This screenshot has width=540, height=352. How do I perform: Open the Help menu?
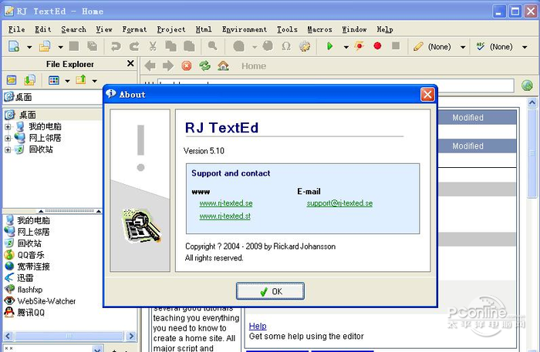pyautogui.click(x=385, y=29)
